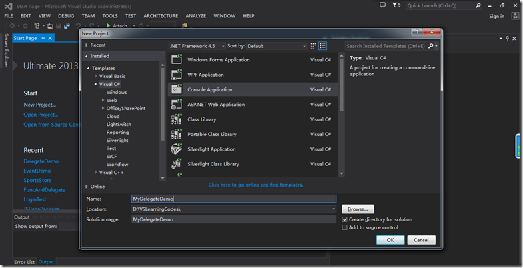Select the LightSwitch template category

(119, 124)
